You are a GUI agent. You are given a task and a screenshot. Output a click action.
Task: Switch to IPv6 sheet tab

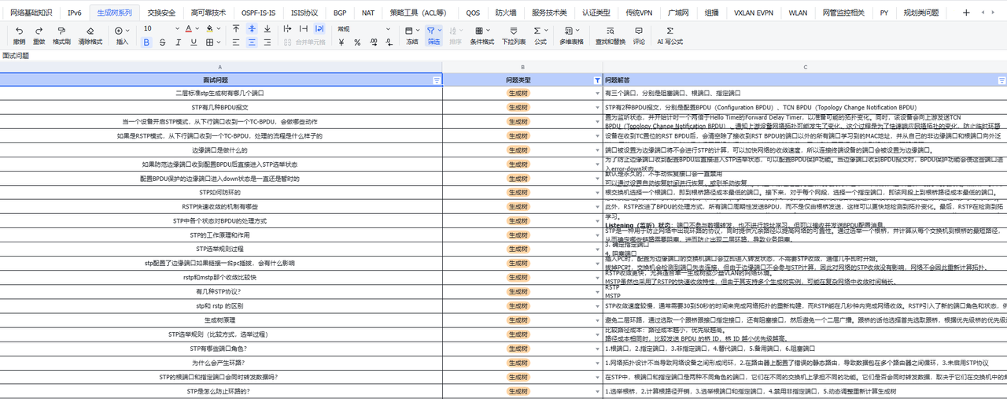[74, 13]
